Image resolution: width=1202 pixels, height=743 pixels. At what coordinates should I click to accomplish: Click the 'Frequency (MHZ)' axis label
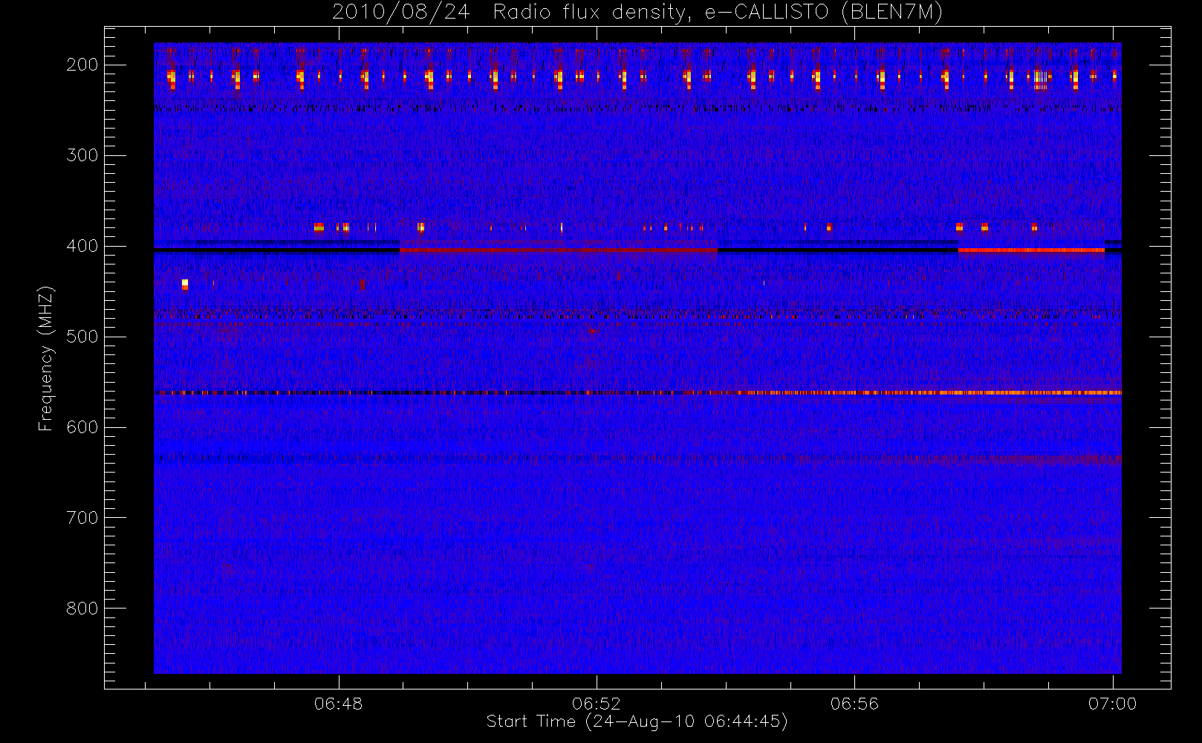(x=46, y=358)
